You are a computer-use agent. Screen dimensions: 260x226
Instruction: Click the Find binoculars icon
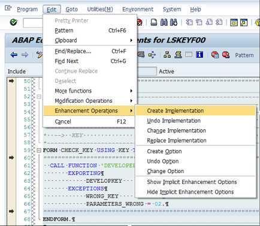click(x=164, y=22)
